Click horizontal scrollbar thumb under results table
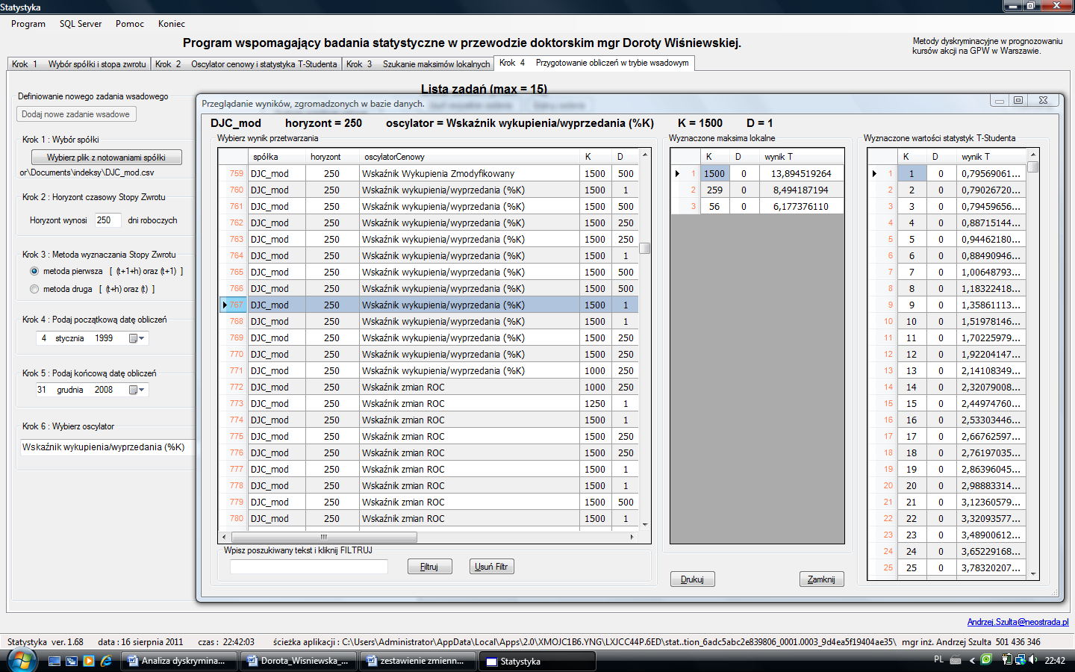Image resolution: width=1075 pixels, height=672 pixels. click(x=323, y=537)
